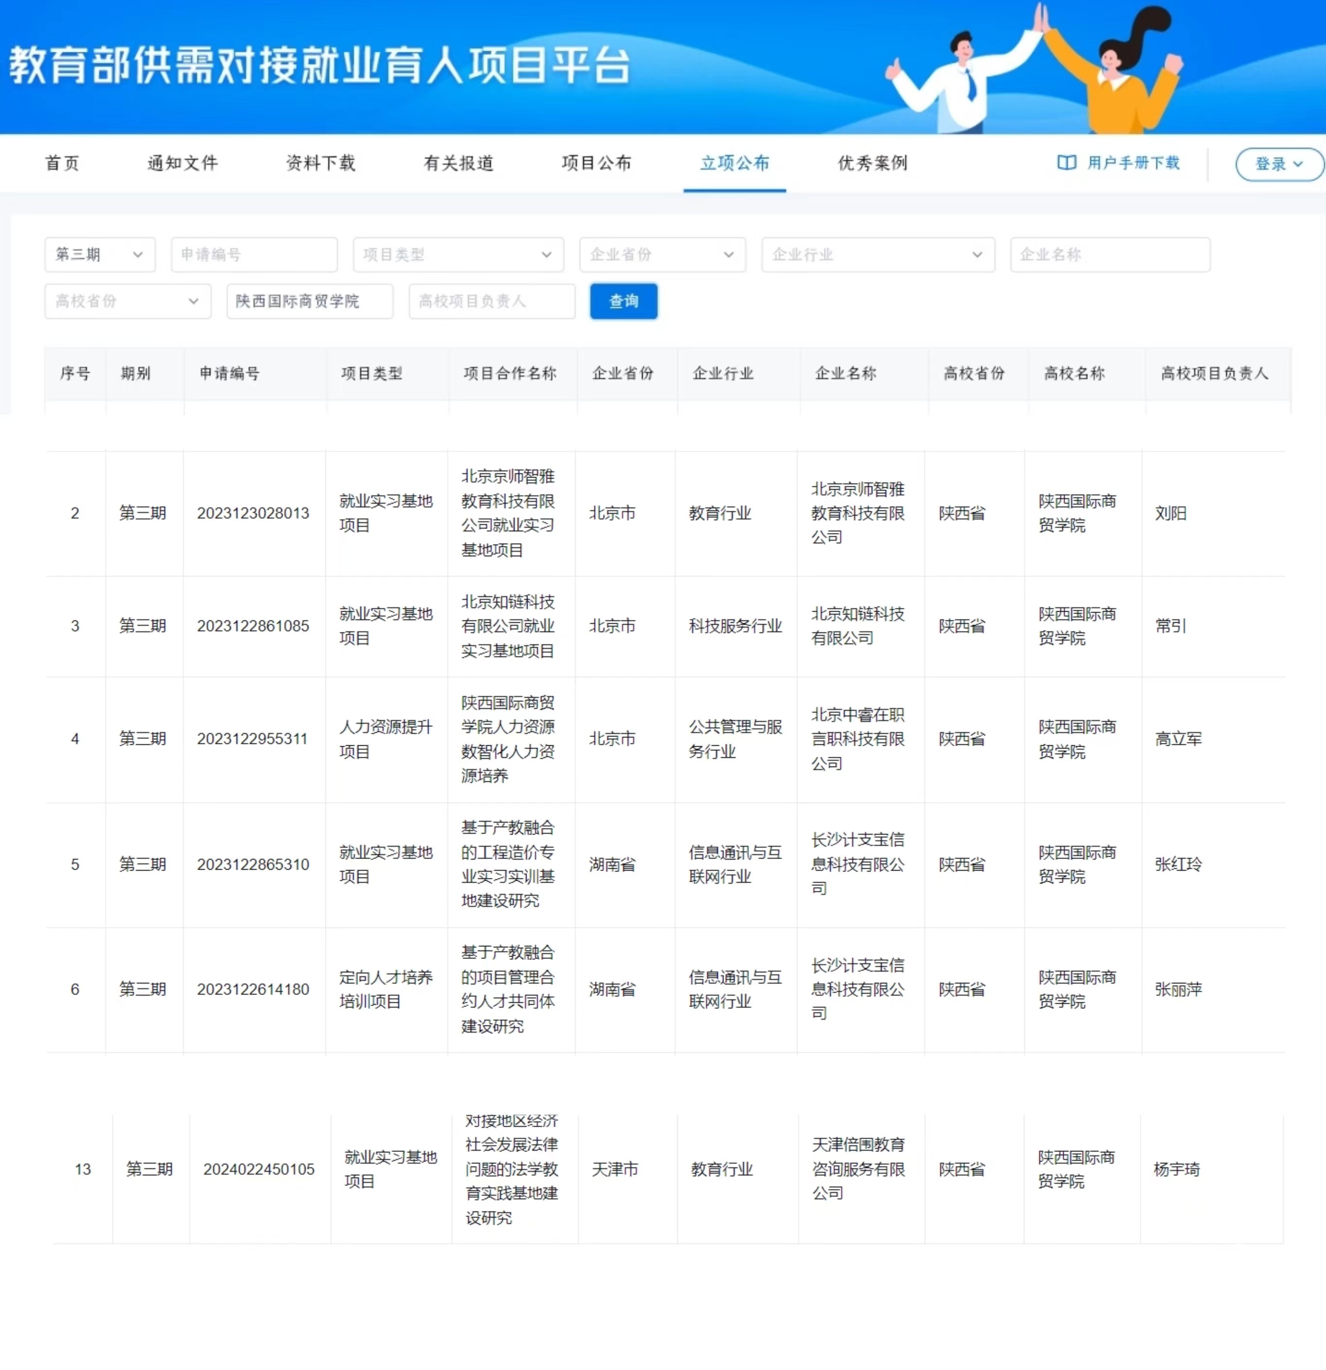Focus the 高校项目负责人 input field

pos(492,301)
